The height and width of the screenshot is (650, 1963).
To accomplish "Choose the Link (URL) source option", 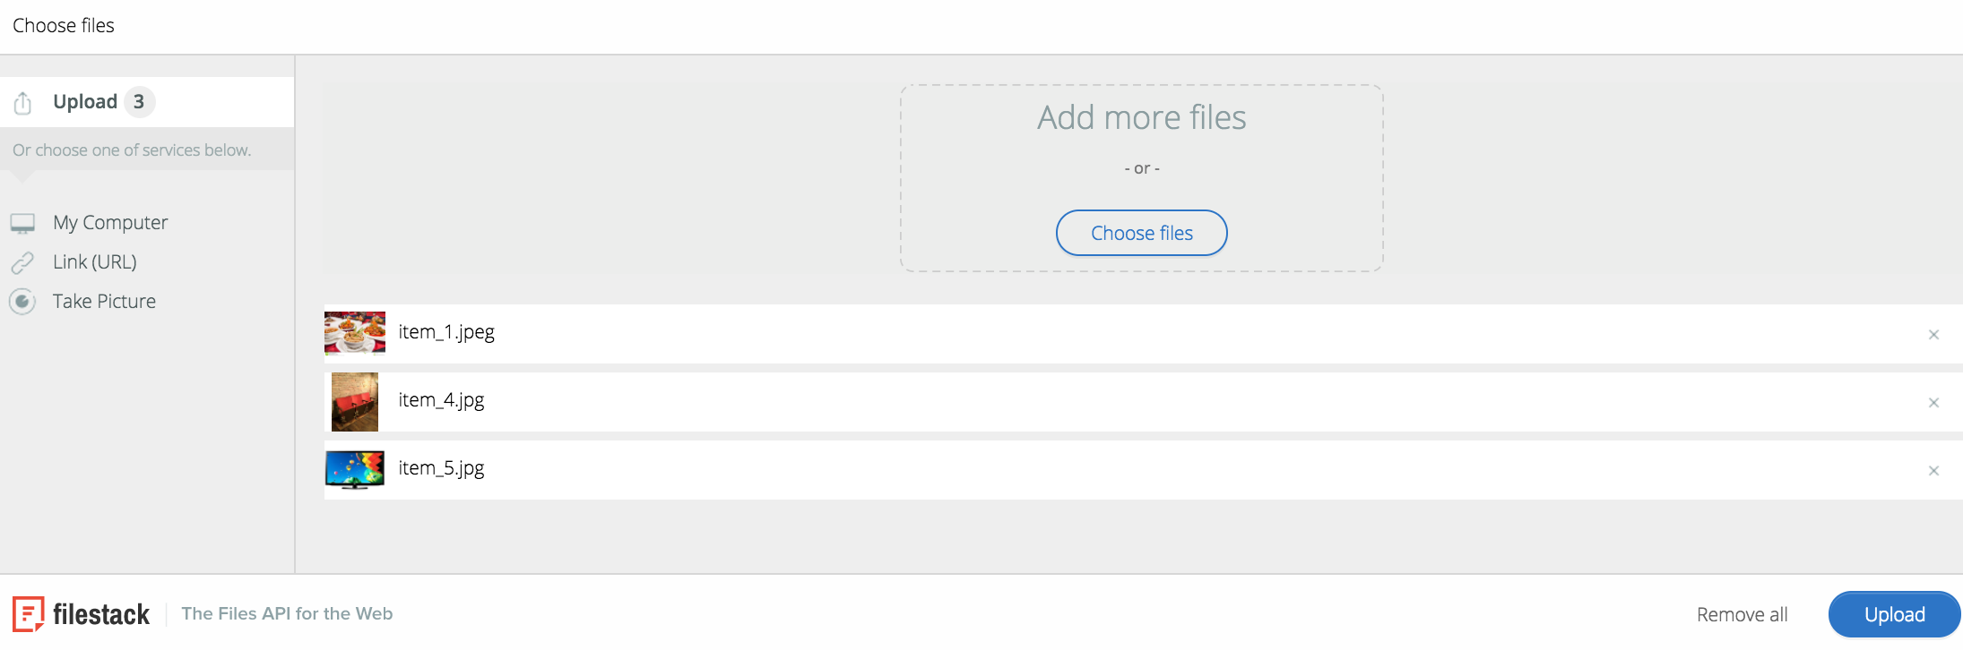I will pyautogui.click(x=95, y=262).
